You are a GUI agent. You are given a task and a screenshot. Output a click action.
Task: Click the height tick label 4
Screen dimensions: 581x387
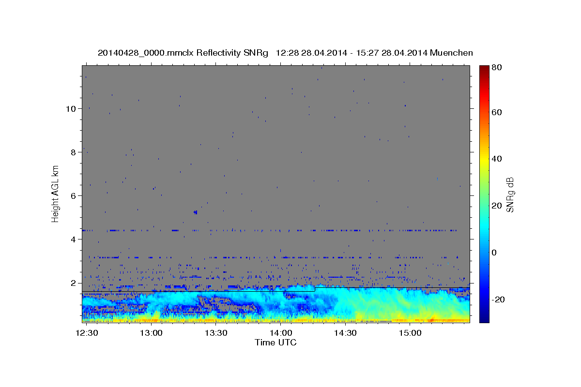click(x=73, y=239)
